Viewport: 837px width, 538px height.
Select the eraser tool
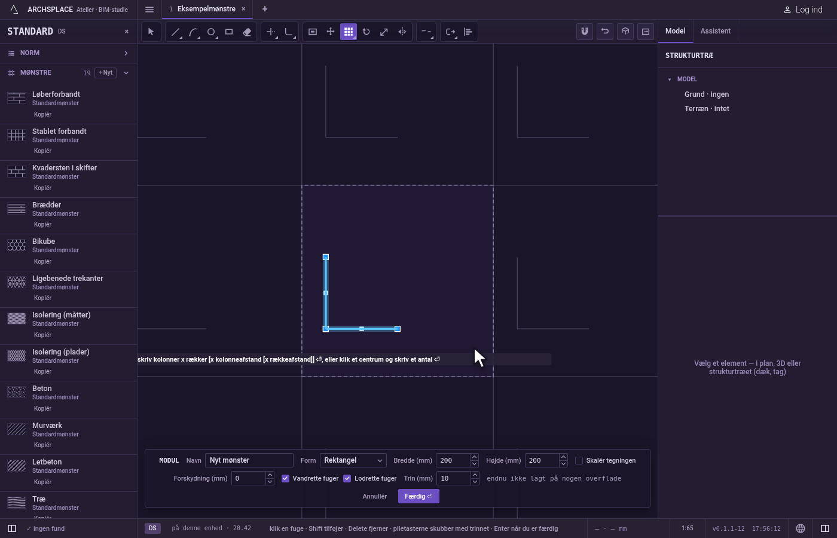[x=247, y=32]
